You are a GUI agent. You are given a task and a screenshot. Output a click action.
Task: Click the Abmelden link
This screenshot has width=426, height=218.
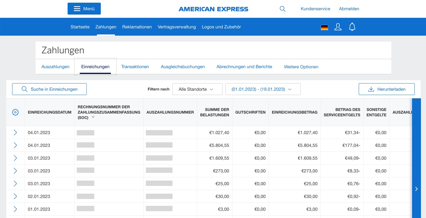(x=349, y=9)
